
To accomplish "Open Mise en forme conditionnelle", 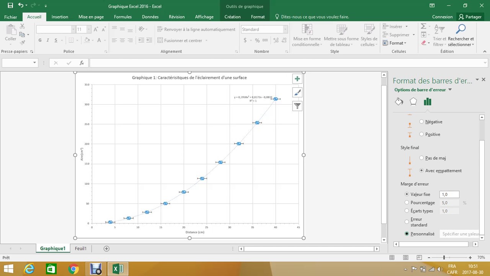I will (x=307, y=35).
